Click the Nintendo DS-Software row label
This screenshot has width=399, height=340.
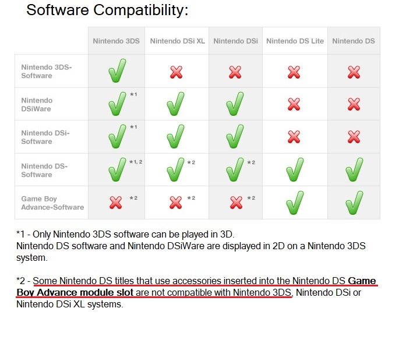(44, 171)
